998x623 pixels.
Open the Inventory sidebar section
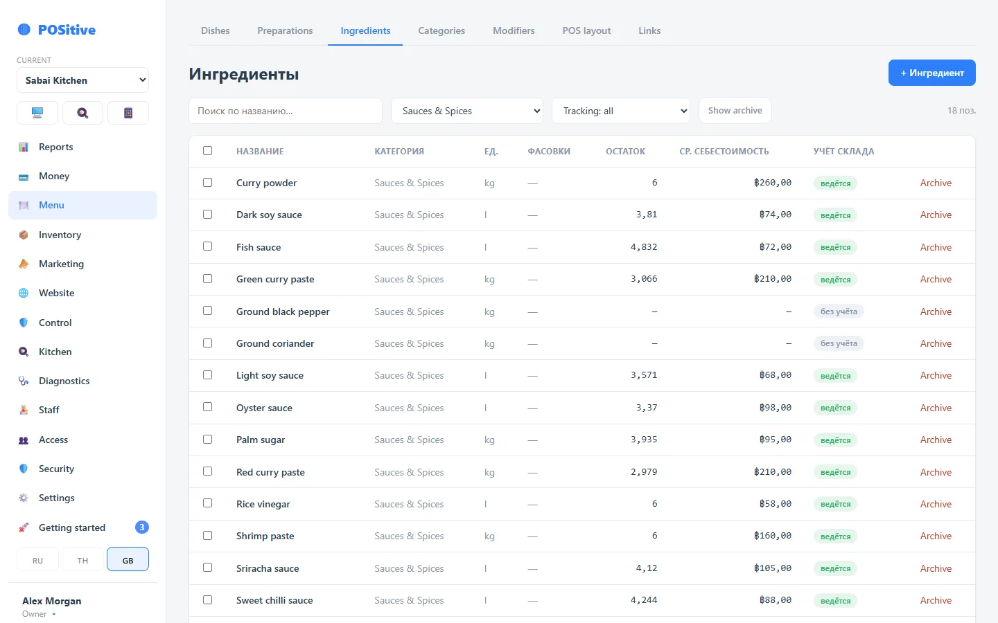tap(82, 235)
